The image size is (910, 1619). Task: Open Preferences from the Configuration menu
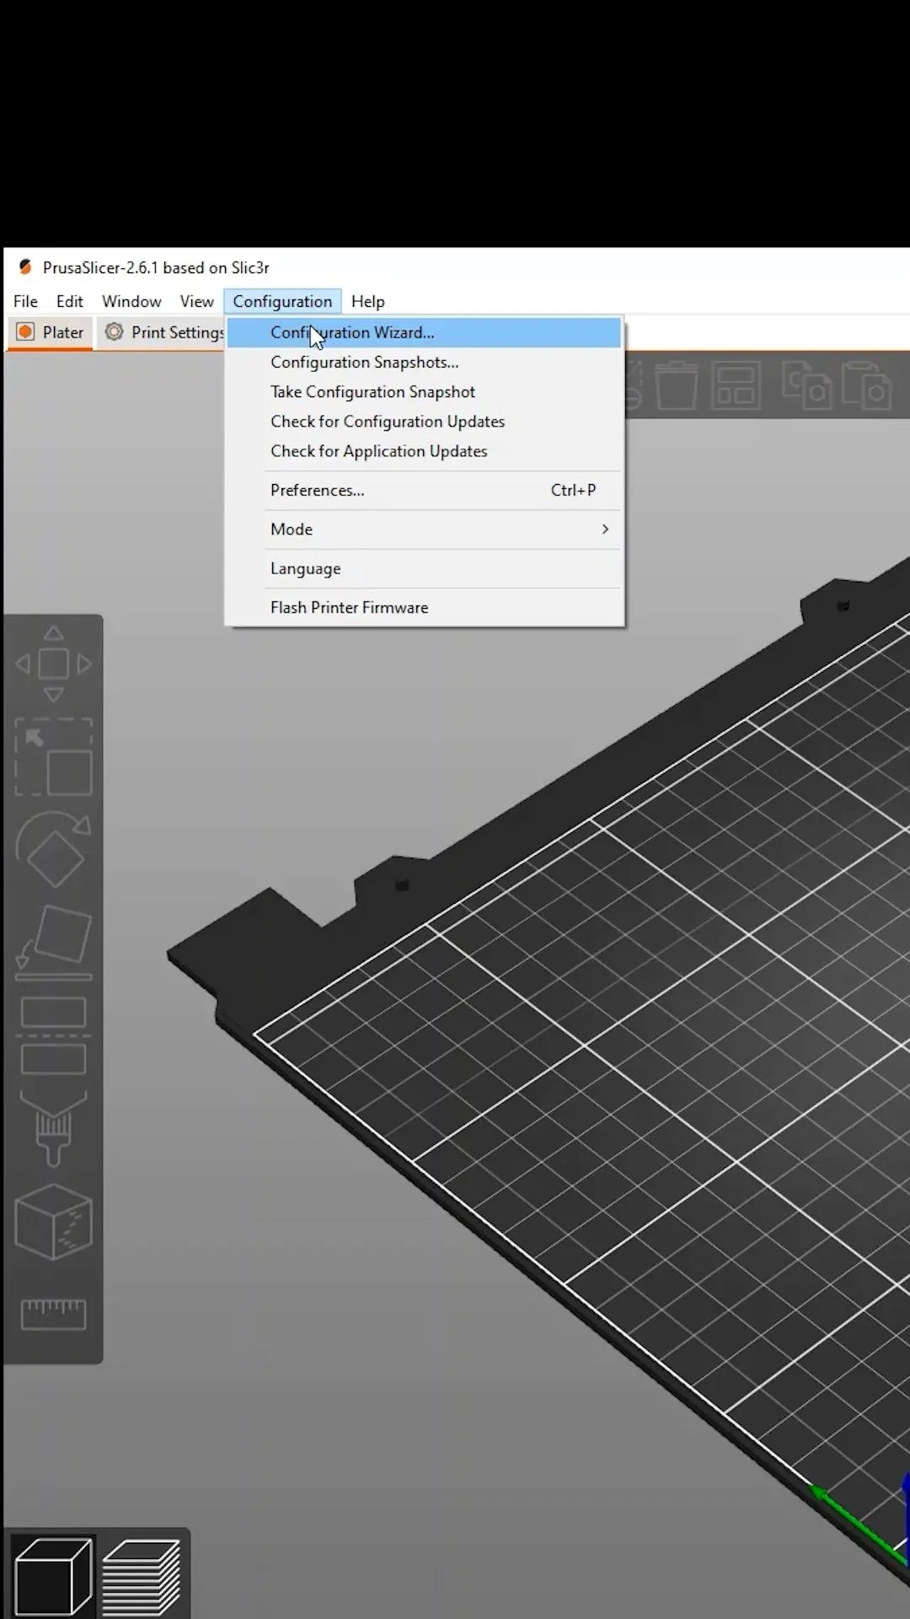pyautogui.click(x=424, y=490)
